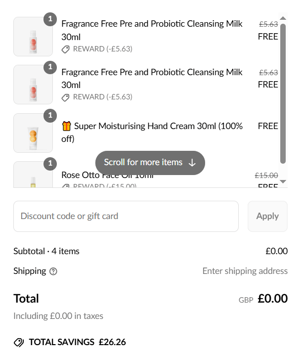Click the Scroll for more items button

[150, 163]
